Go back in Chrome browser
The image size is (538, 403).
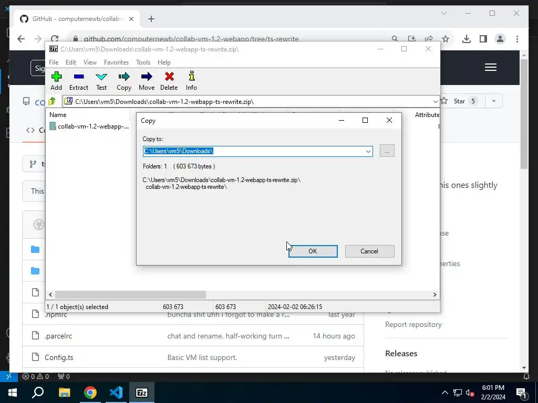coord(21,39)
